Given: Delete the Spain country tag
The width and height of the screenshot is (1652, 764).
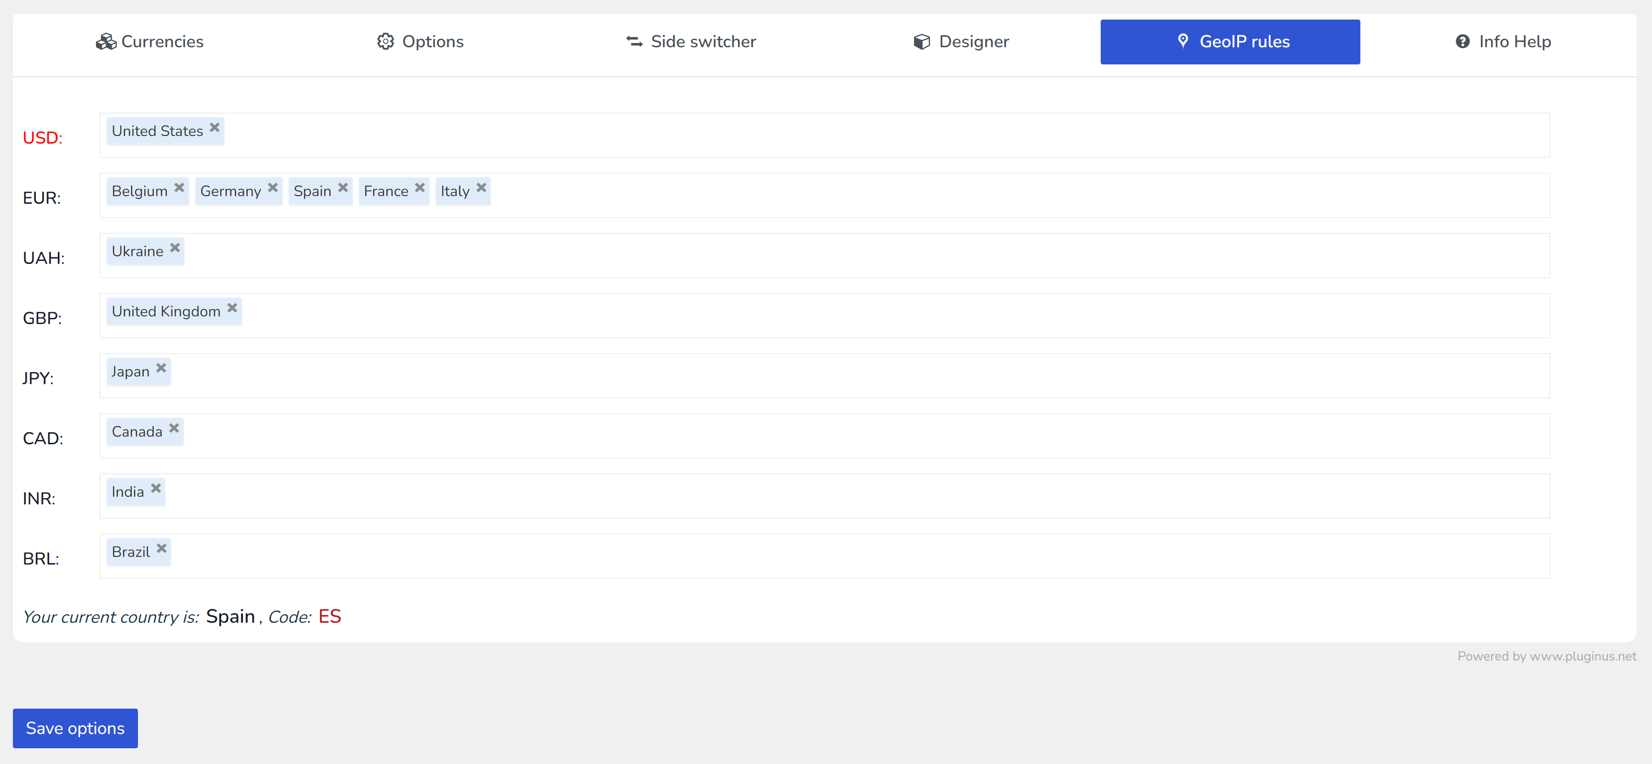Looking at the screenshot, I should [x=343, y=188].
